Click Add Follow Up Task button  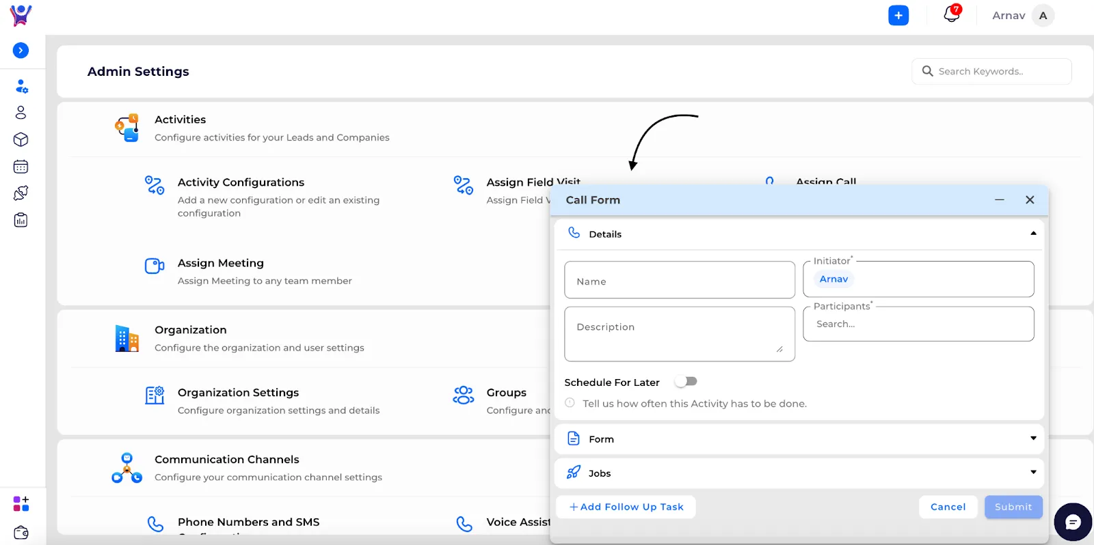(626, 507)
